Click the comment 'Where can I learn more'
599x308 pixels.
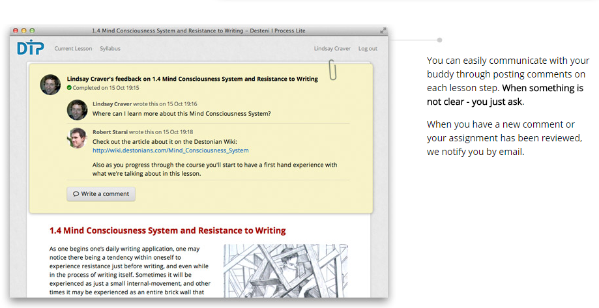point(181,114)
